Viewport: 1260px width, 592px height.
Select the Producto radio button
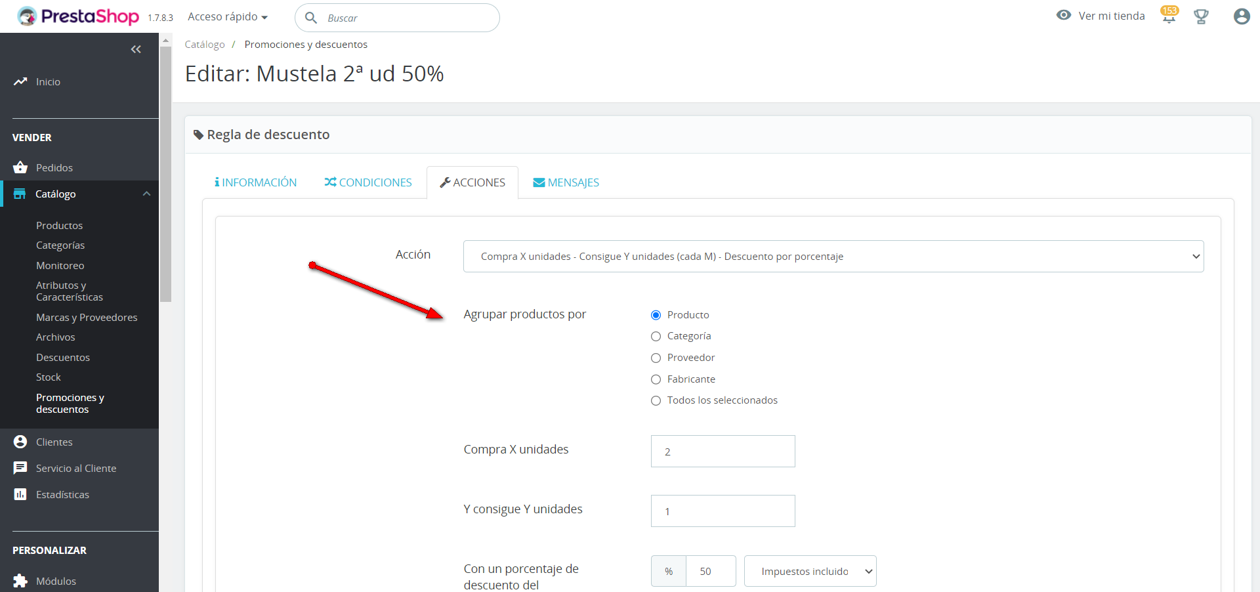(x=656, y=315)
